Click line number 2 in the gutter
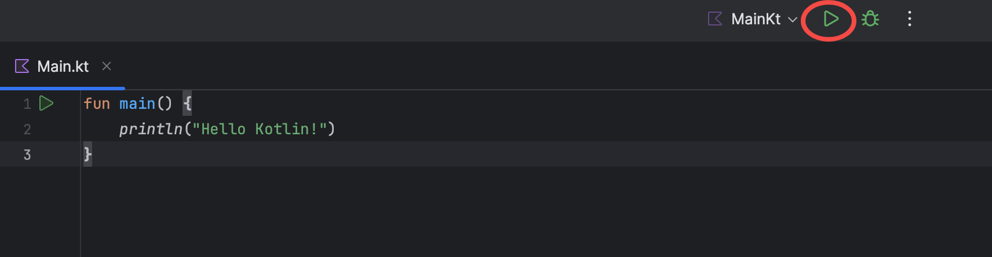Screen dimensions: 992x257 coord(27,129)
